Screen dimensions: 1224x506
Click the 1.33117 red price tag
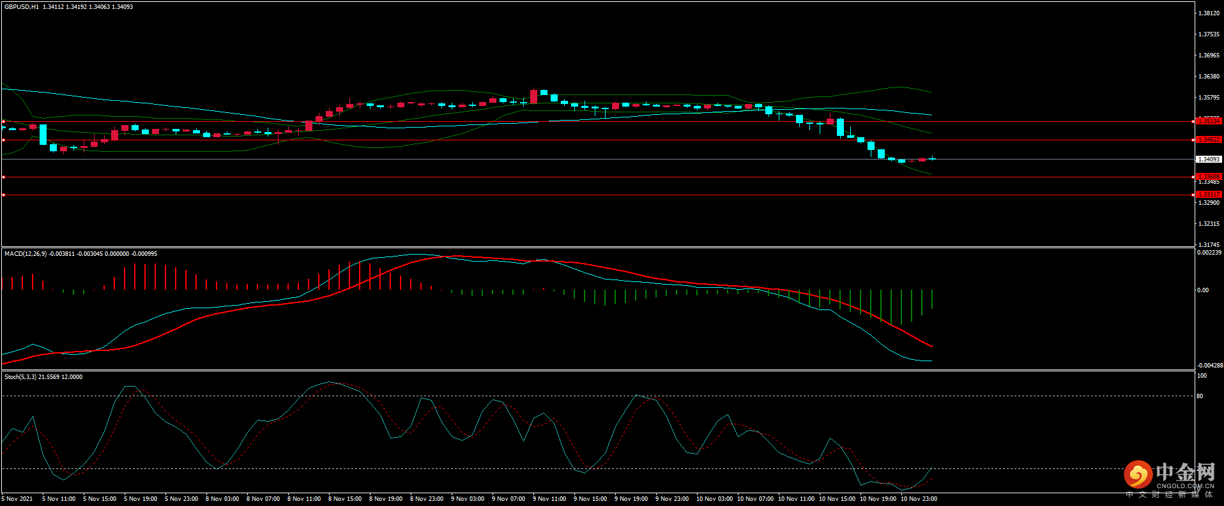pyautogui.click(x=1208, y=194)
